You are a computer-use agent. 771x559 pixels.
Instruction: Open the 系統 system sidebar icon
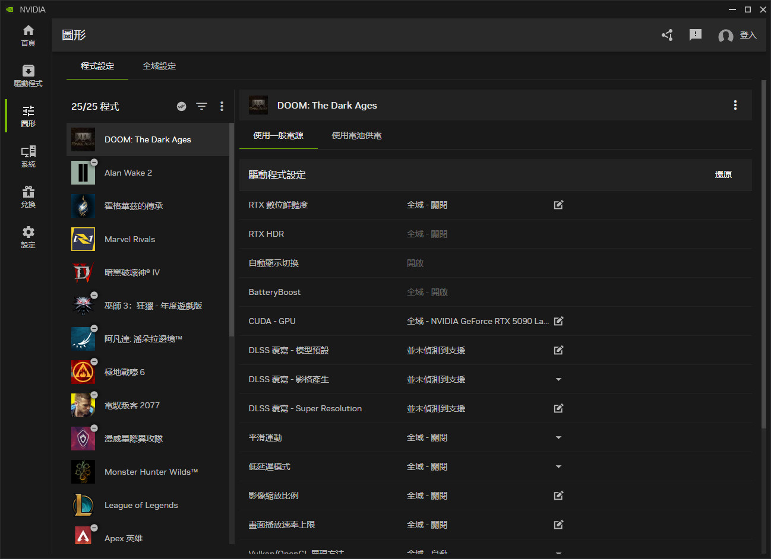[x=28, y=157]
